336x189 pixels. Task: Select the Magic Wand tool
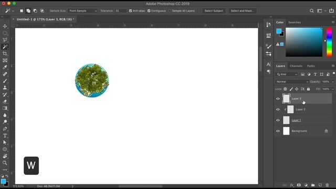coord(5,47)
